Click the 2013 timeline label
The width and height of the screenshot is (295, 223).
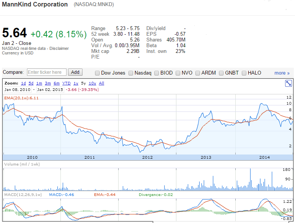coord(206,158)
